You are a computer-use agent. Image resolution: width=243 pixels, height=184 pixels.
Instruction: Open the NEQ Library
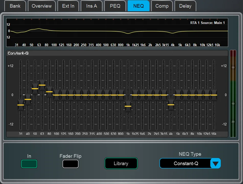pyautogui.click(x=121, y=163)
